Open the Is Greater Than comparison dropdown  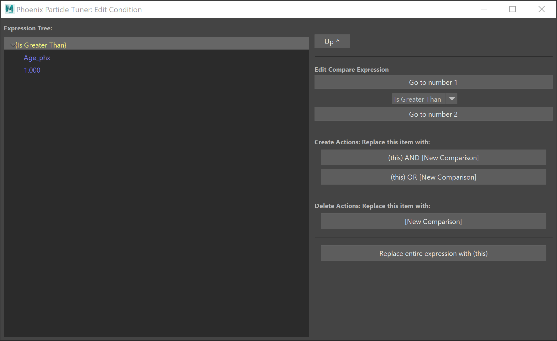click(424, 99)
